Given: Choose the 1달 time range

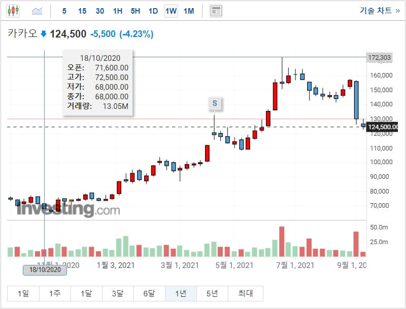Looking at the screenshot, I should [86, 293].
